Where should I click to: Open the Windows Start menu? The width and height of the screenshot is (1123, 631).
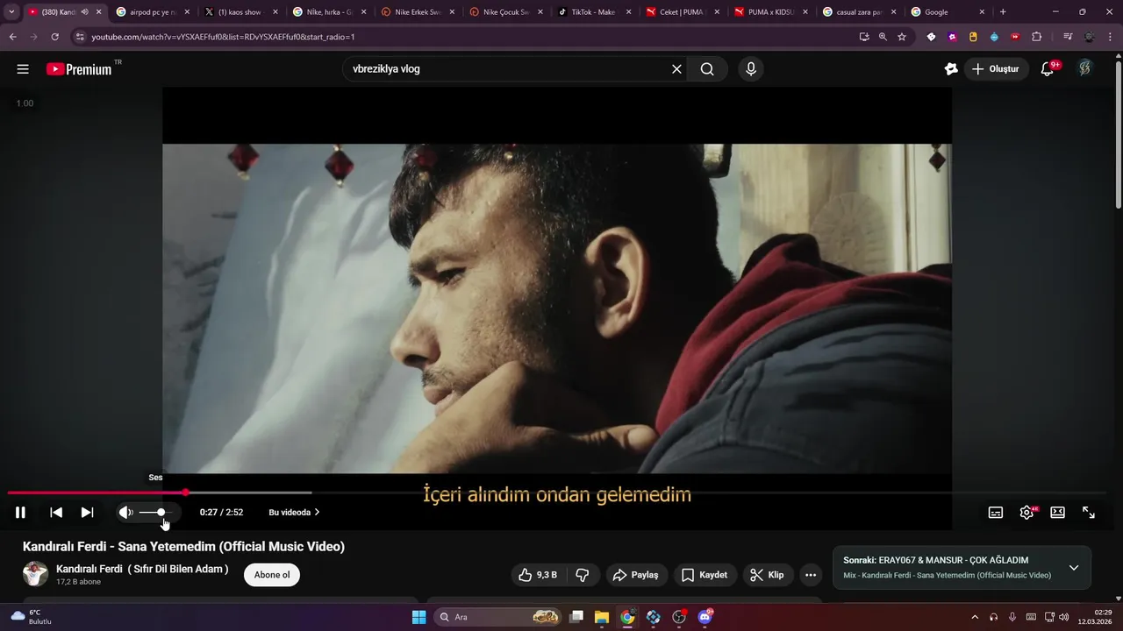coord(419,617)
